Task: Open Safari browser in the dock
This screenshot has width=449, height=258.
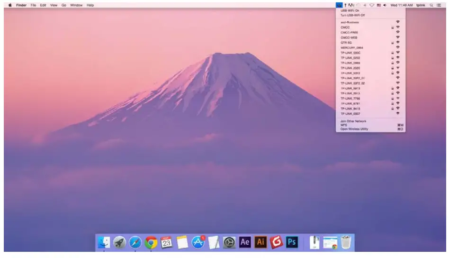Action: coord(135,242)
